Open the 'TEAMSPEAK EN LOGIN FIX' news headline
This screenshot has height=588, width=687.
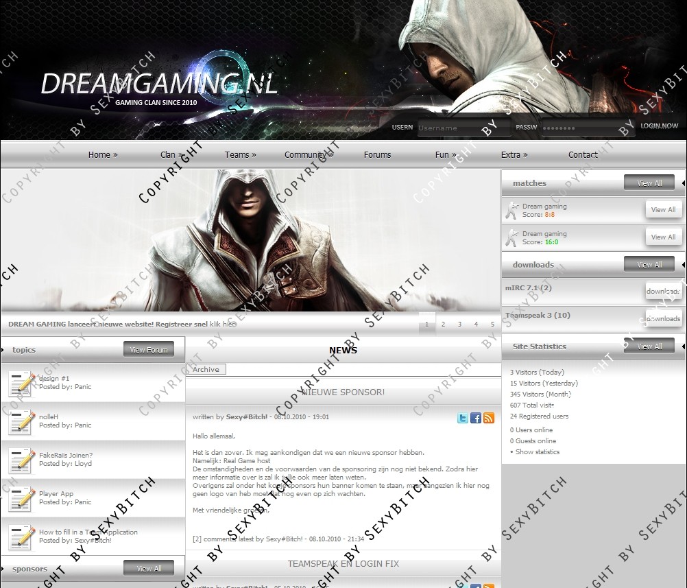343,563
